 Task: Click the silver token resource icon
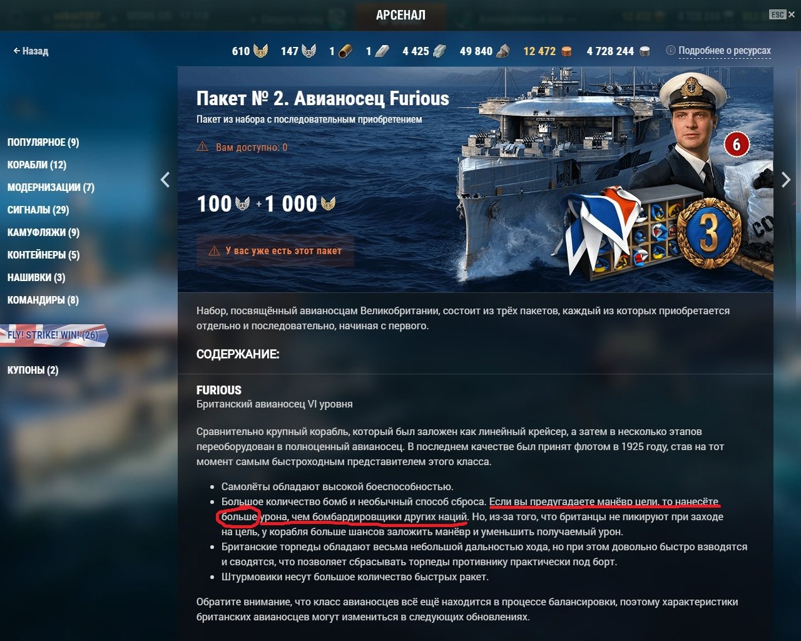[309, 51]
